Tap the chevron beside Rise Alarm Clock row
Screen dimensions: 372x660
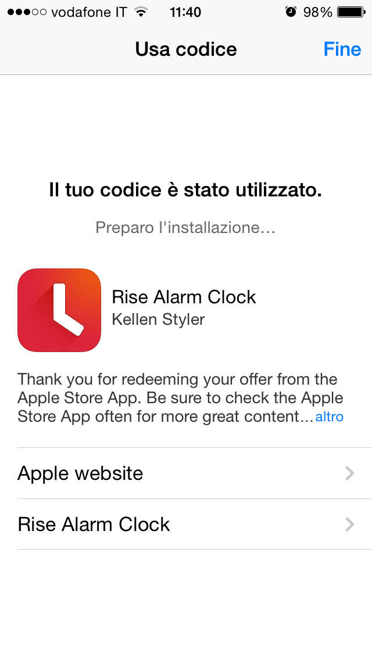pyautogui.click(x=350, y=525)
